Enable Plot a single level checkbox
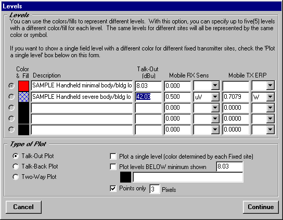Viewport: 283px width, 220px height. point(113,157)
